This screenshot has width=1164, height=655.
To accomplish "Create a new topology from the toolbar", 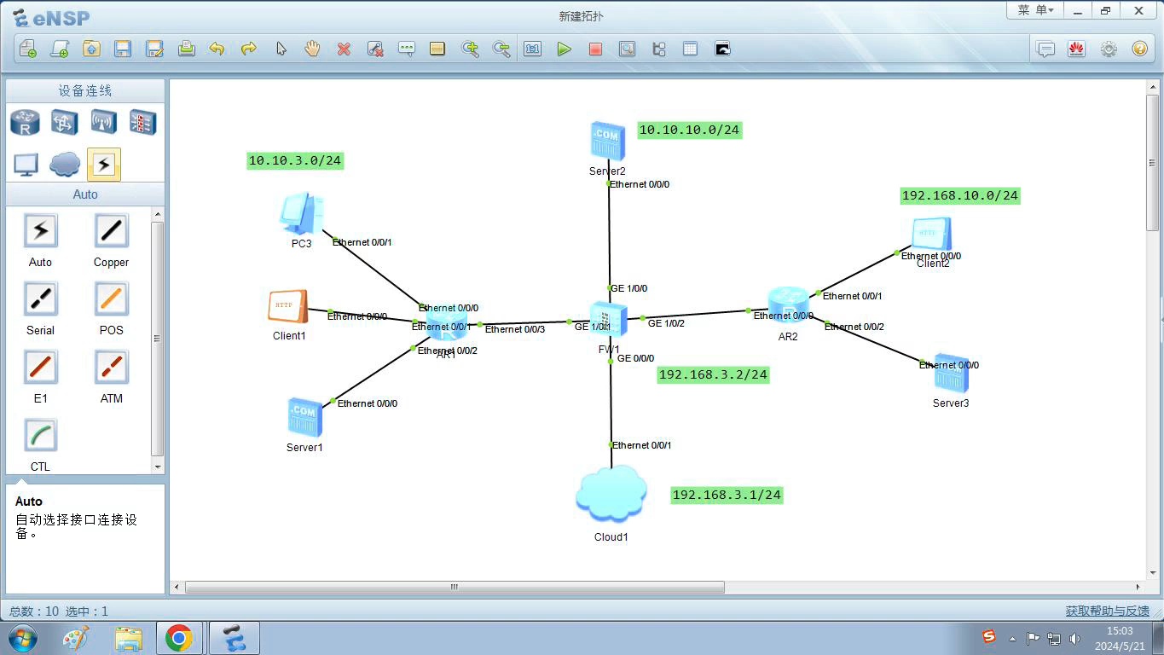I will pyautogui.click(x=28, y=49).
